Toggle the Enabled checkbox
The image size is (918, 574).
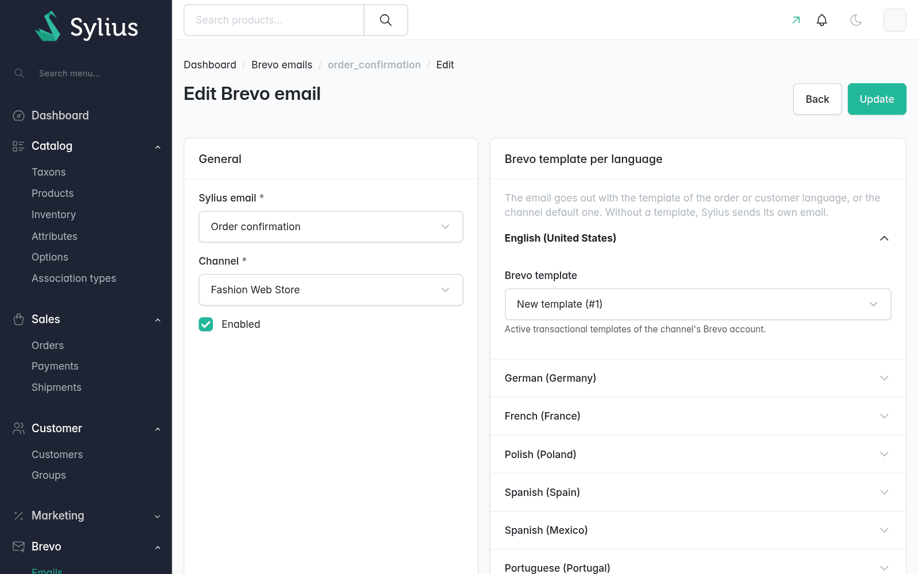tap(206, 324)
